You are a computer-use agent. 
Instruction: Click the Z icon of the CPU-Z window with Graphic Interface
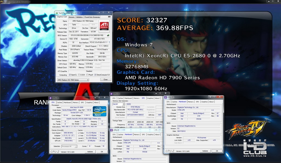click(165, 97)
